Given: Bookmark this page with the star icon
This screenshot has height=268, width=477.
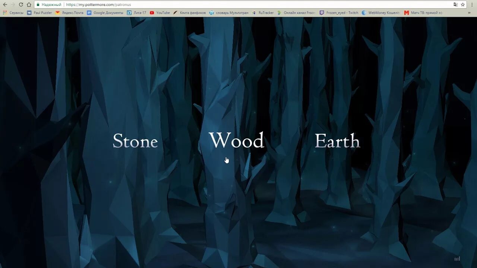Looking at the screenshot, I should point(463,4).
